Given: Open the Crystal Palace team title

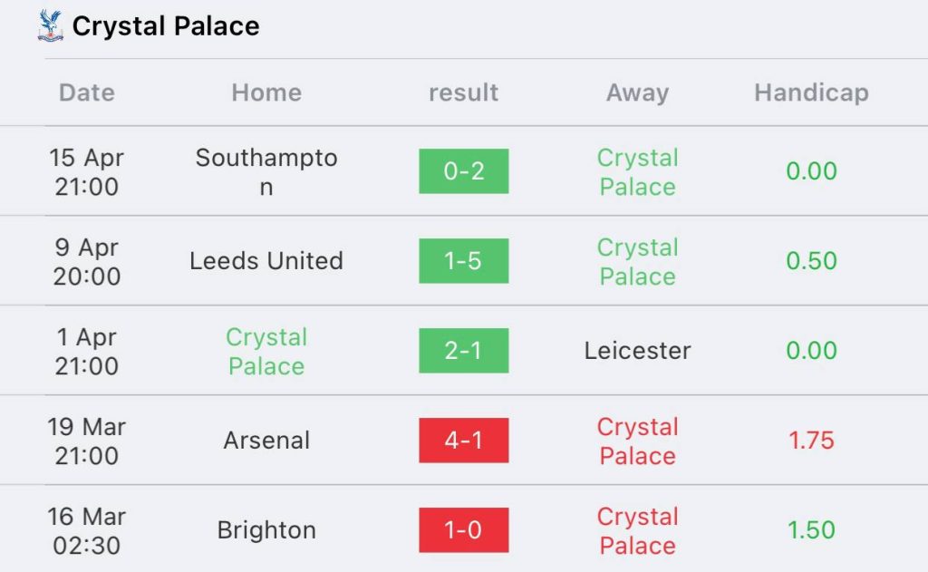Looking at the screenshot, I should (166, 26).
